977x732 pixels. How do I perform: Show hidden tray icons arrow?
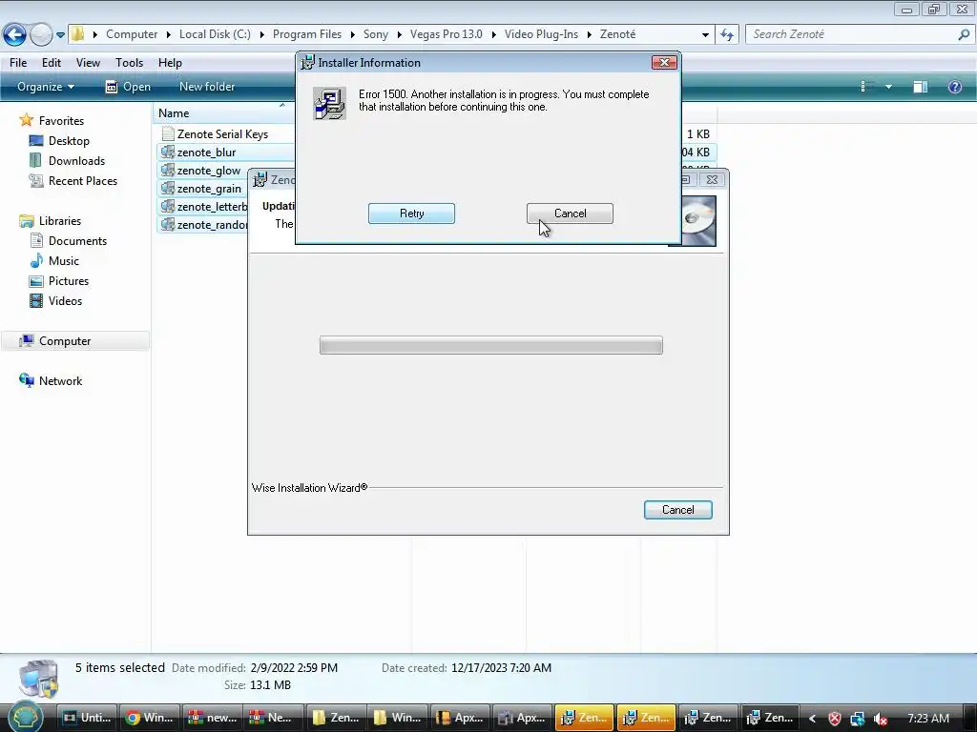tap(813, 719)
